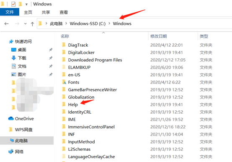Sort by 修改日期 column header

(158, 36)
